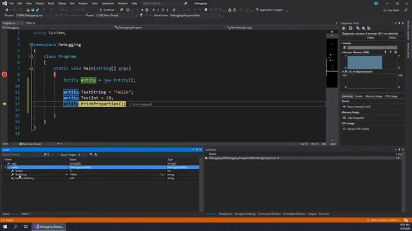Viewport: 412px width, 231px height.
Task: Click the Restart debugging icon
Action: point(147,10)
